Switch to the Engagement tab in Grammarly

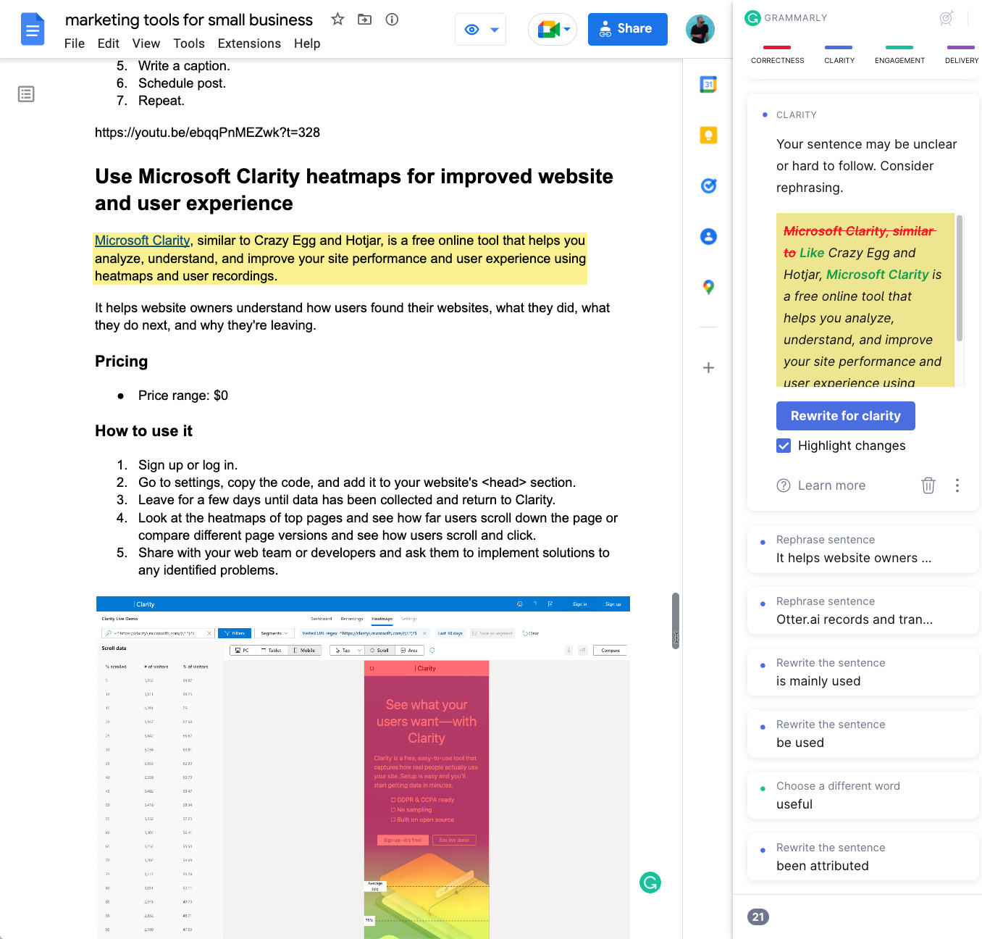click(x=899, y=54)
